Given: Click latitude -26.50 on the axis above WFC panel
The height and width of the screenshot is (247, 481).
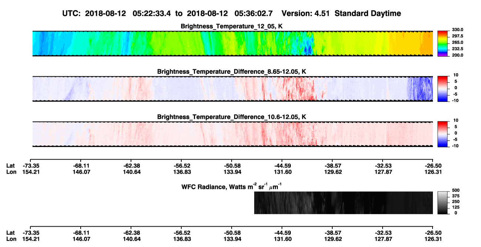Looking at the screenshot, I should (x=433, y=166).
